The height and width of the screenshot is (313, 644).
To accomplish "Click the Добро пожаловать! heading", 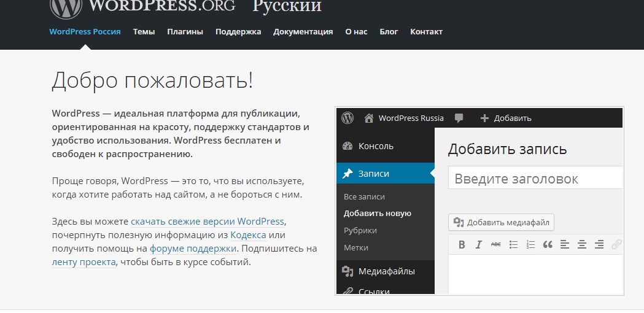I will click(x=152, y=80).
